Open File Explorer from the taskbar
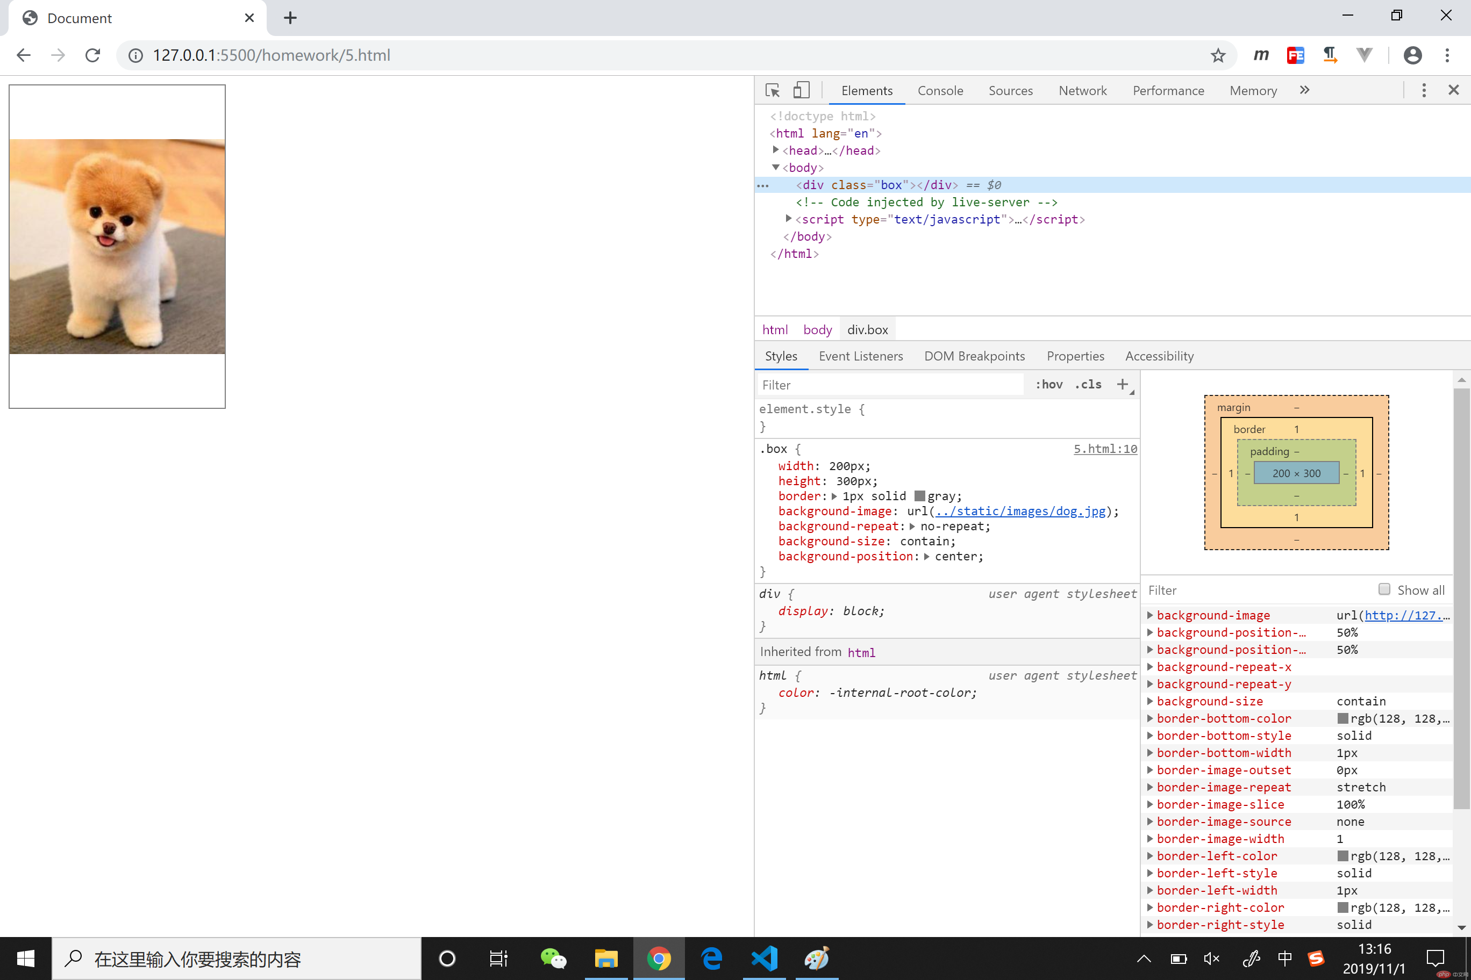1471x980 pixels. tap(606, 958)
